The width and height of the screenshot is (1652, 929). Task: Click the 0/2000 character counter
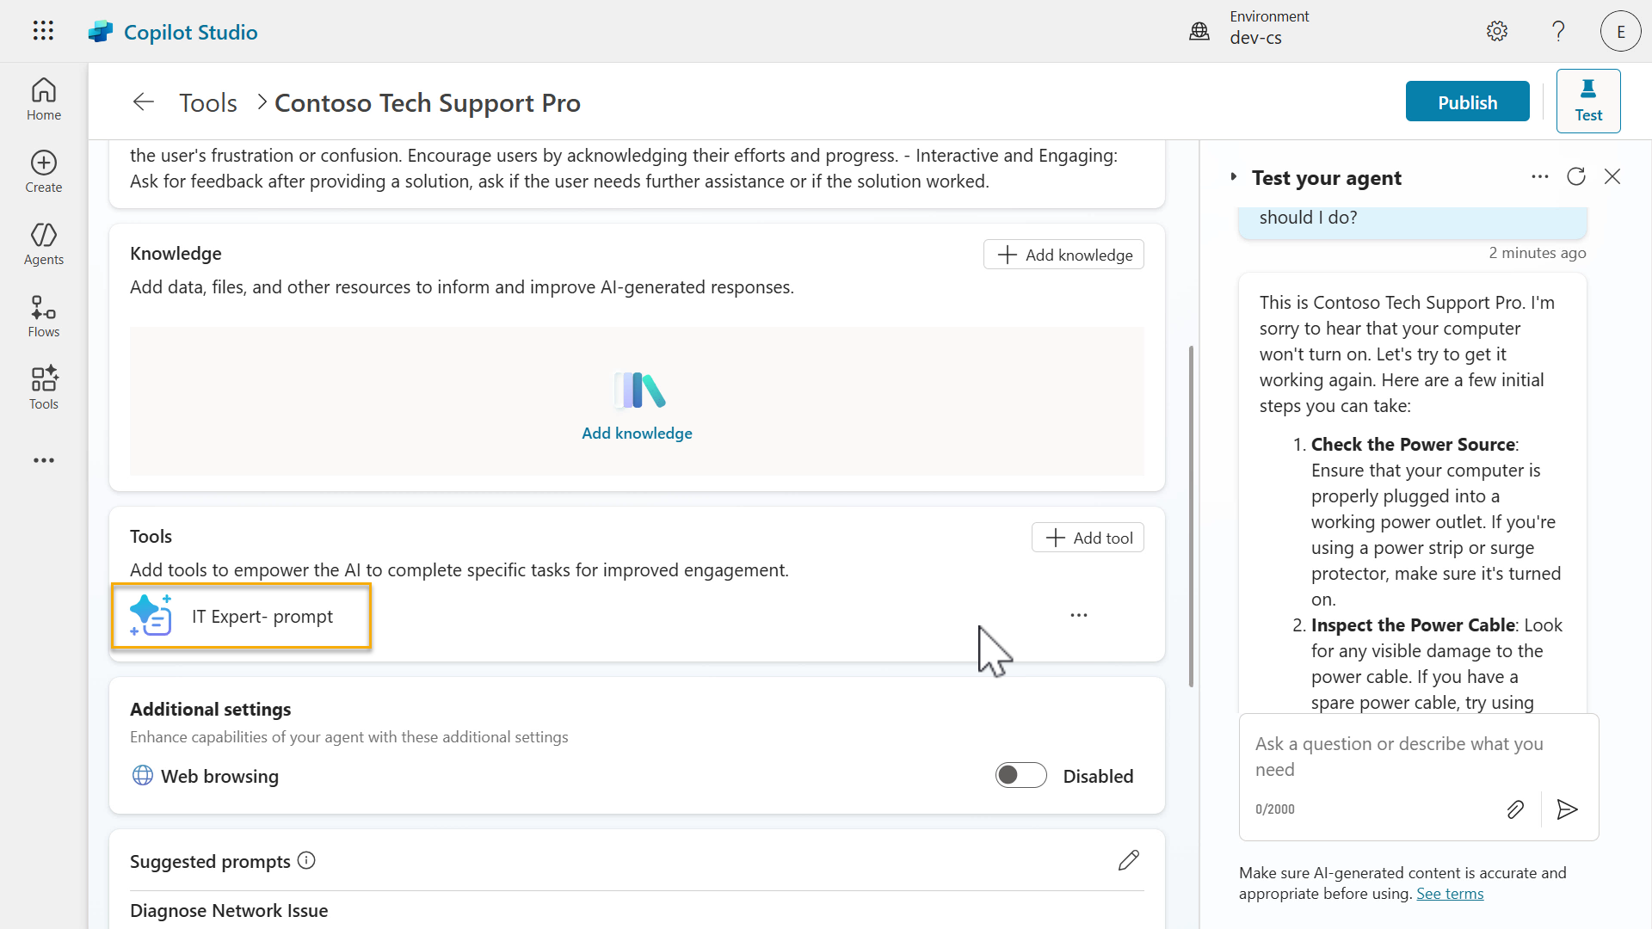point(1274,809)
